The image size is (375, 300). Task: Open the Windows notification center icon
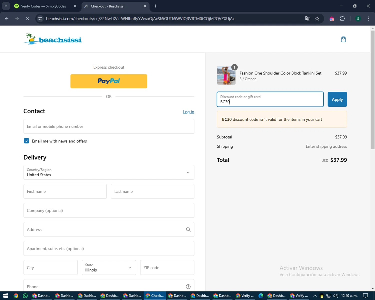coord(365,296)
